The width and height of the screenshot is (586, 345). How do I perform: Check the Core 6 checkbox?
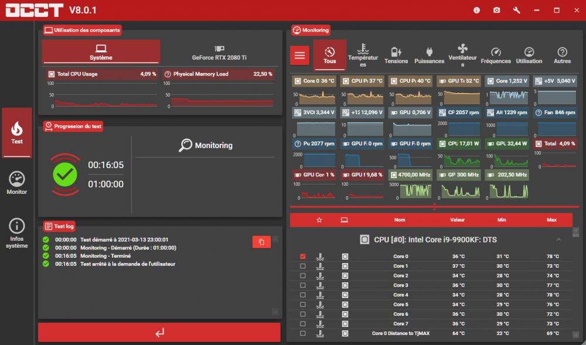pos(303,314)
